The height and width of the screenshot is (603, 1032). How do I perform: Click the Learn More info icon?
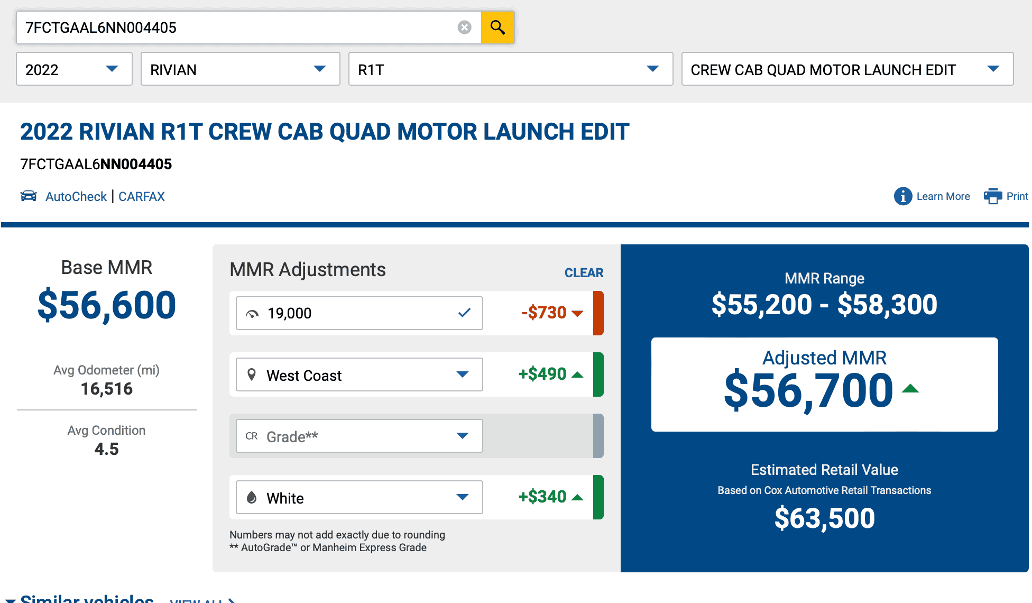(903, 196)
